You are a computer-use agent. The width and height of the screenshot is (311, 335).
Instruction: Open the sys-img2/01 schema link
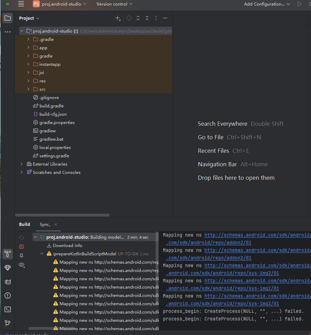coord(222,273)
